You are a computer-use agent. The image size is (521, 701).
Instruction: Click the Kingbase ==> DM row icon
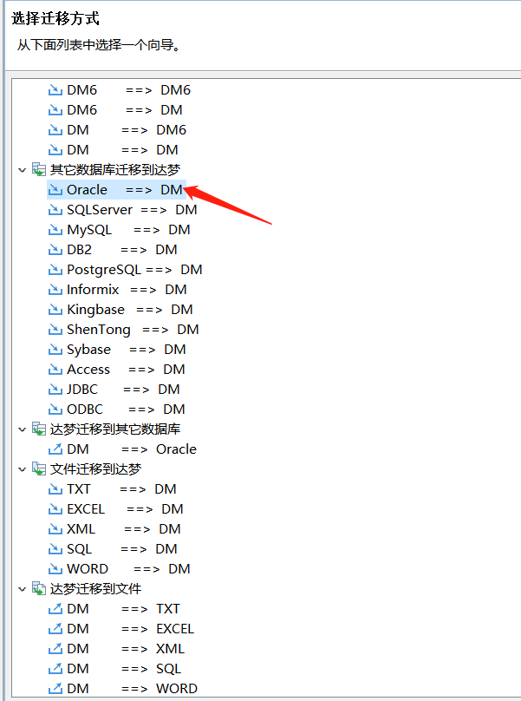55,310
